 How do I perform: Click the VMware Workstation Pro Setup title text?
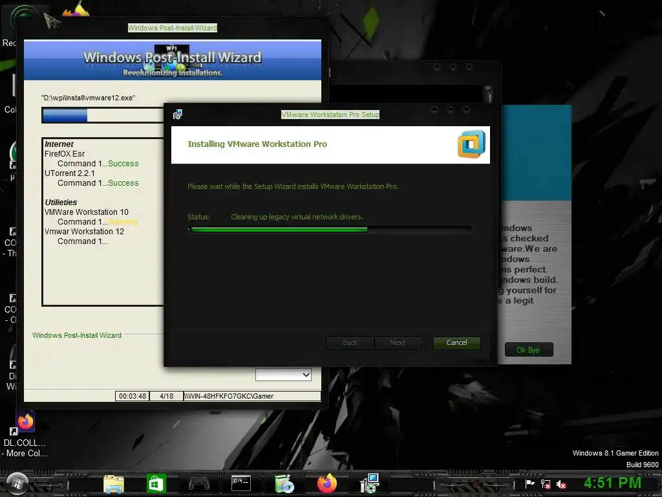point(330,115)
